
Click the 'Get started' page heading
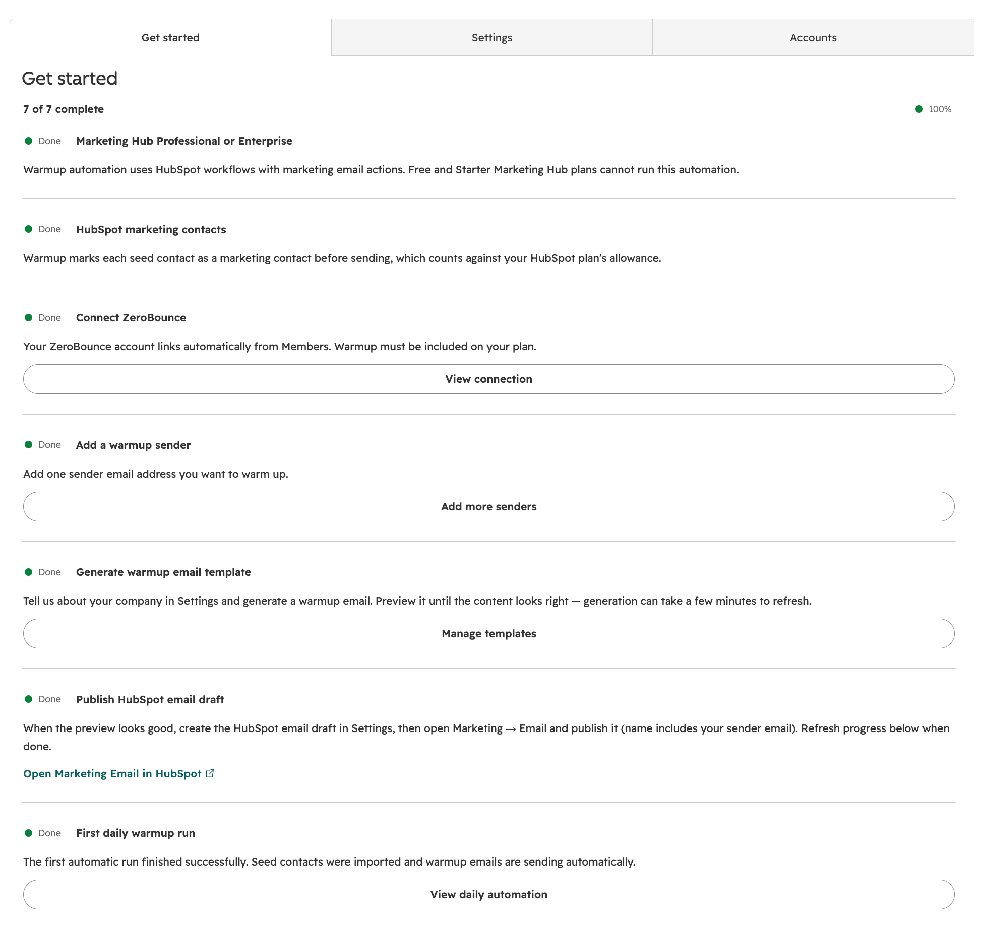(x=70, y=79)
